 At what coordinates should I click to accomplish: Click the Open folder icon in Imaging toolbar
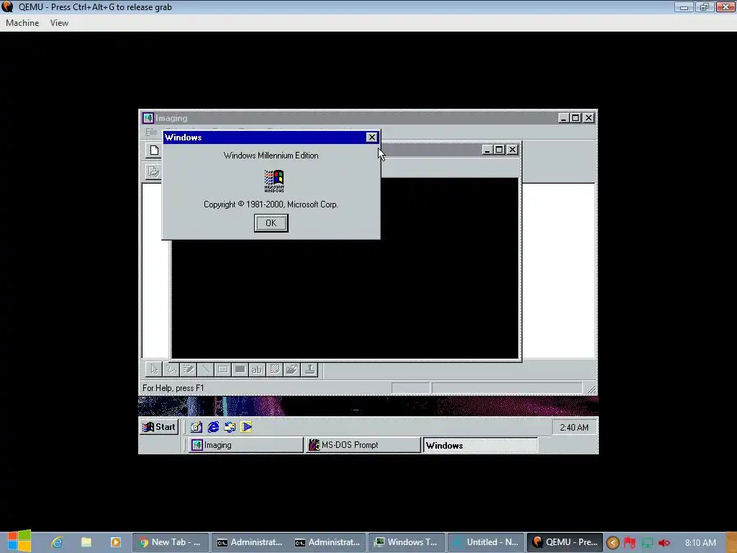tap(153, 171)
